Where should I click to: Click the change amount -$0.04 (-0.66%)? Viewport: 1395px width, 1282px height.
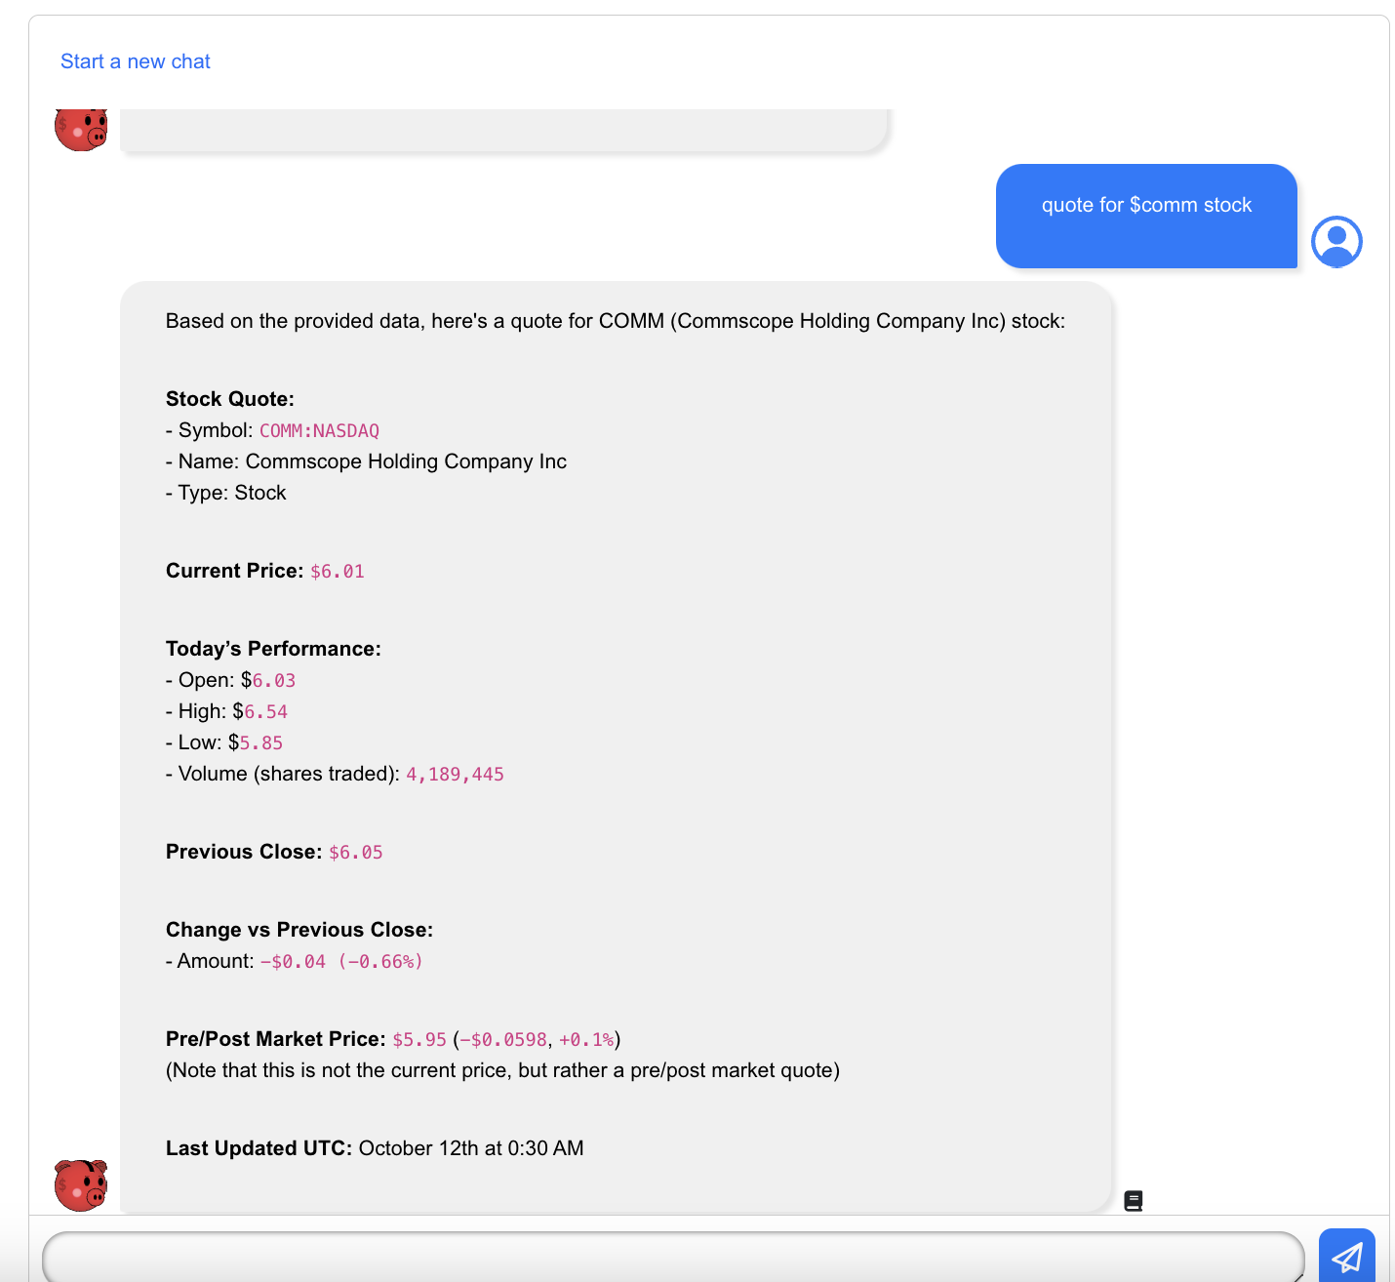341,961
